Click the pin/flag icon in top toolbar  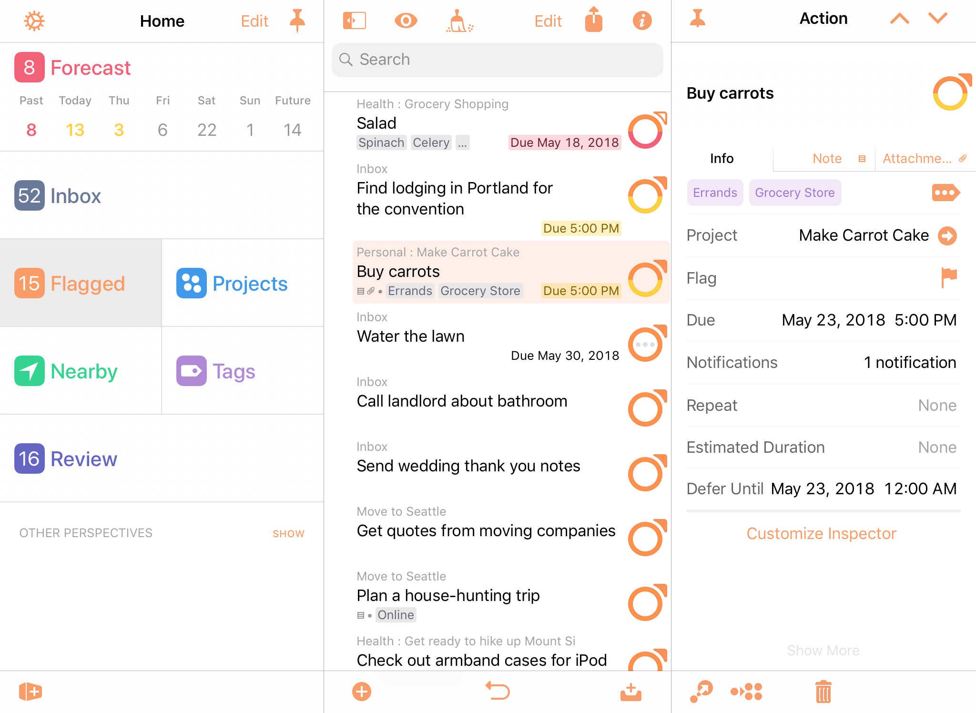298,20
